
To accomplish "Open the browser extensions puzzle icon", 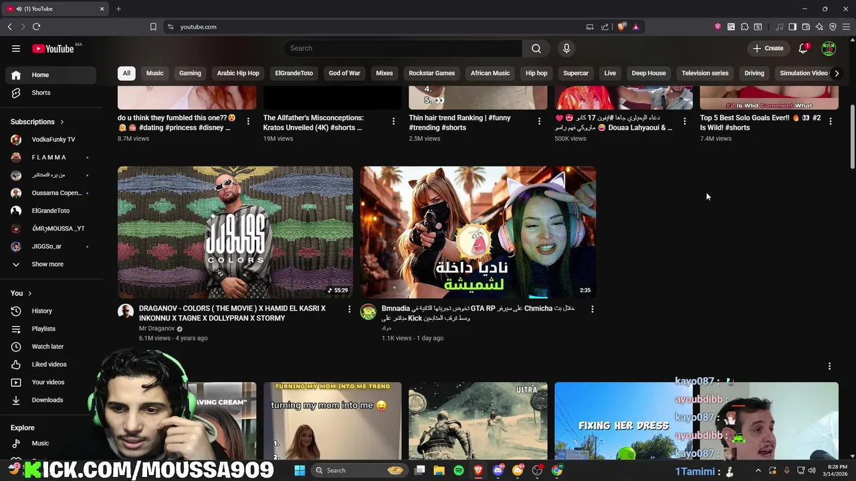I will (x=744, y=27).
